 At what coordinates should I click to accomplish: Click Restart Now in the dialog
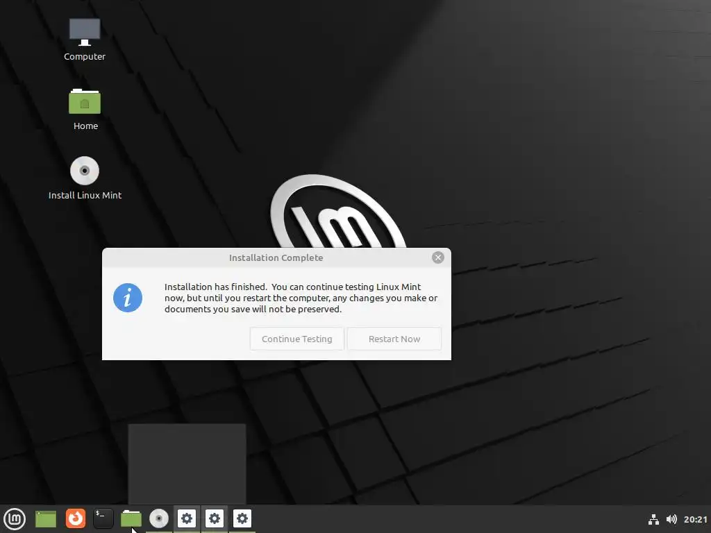[x=394, y=339]
